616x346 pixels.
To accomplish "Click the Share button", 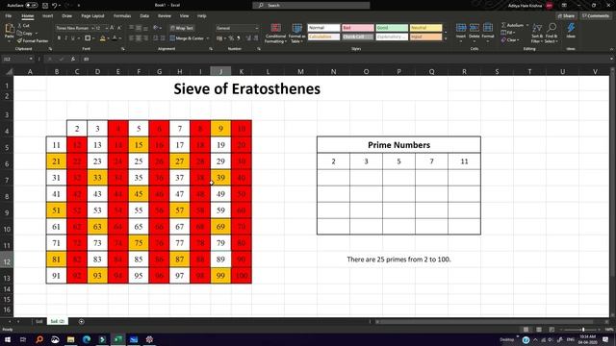I will pyautogui.click(x=566, y=16).
